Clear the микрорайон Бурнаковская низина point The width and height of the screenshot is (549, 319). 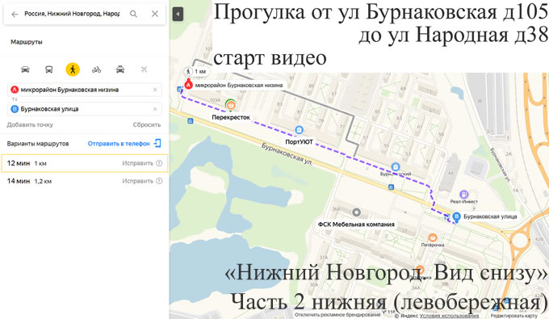pyautogui.click(x=155, y=90)
